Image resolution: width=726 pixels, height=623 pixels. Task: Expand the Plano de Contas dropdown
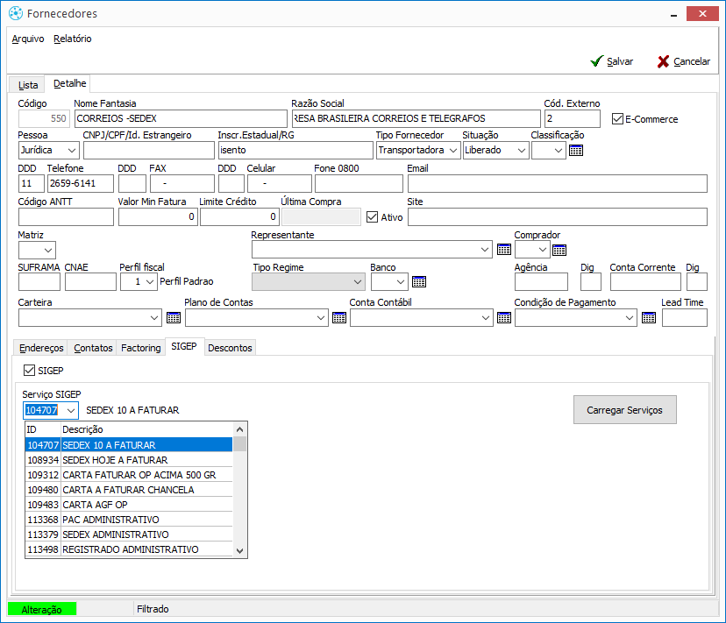320,318
